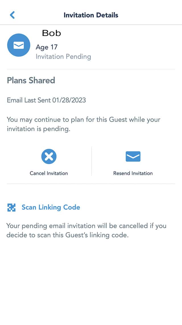The height and width of the screenshot is (325, 182).
Task: Tap the Invitation Pending status text
Action: click(63, 57)
